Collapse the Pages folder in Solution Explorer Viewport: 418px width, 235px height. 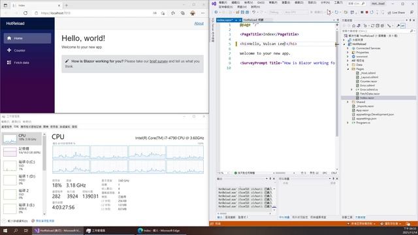coord(347,69)
